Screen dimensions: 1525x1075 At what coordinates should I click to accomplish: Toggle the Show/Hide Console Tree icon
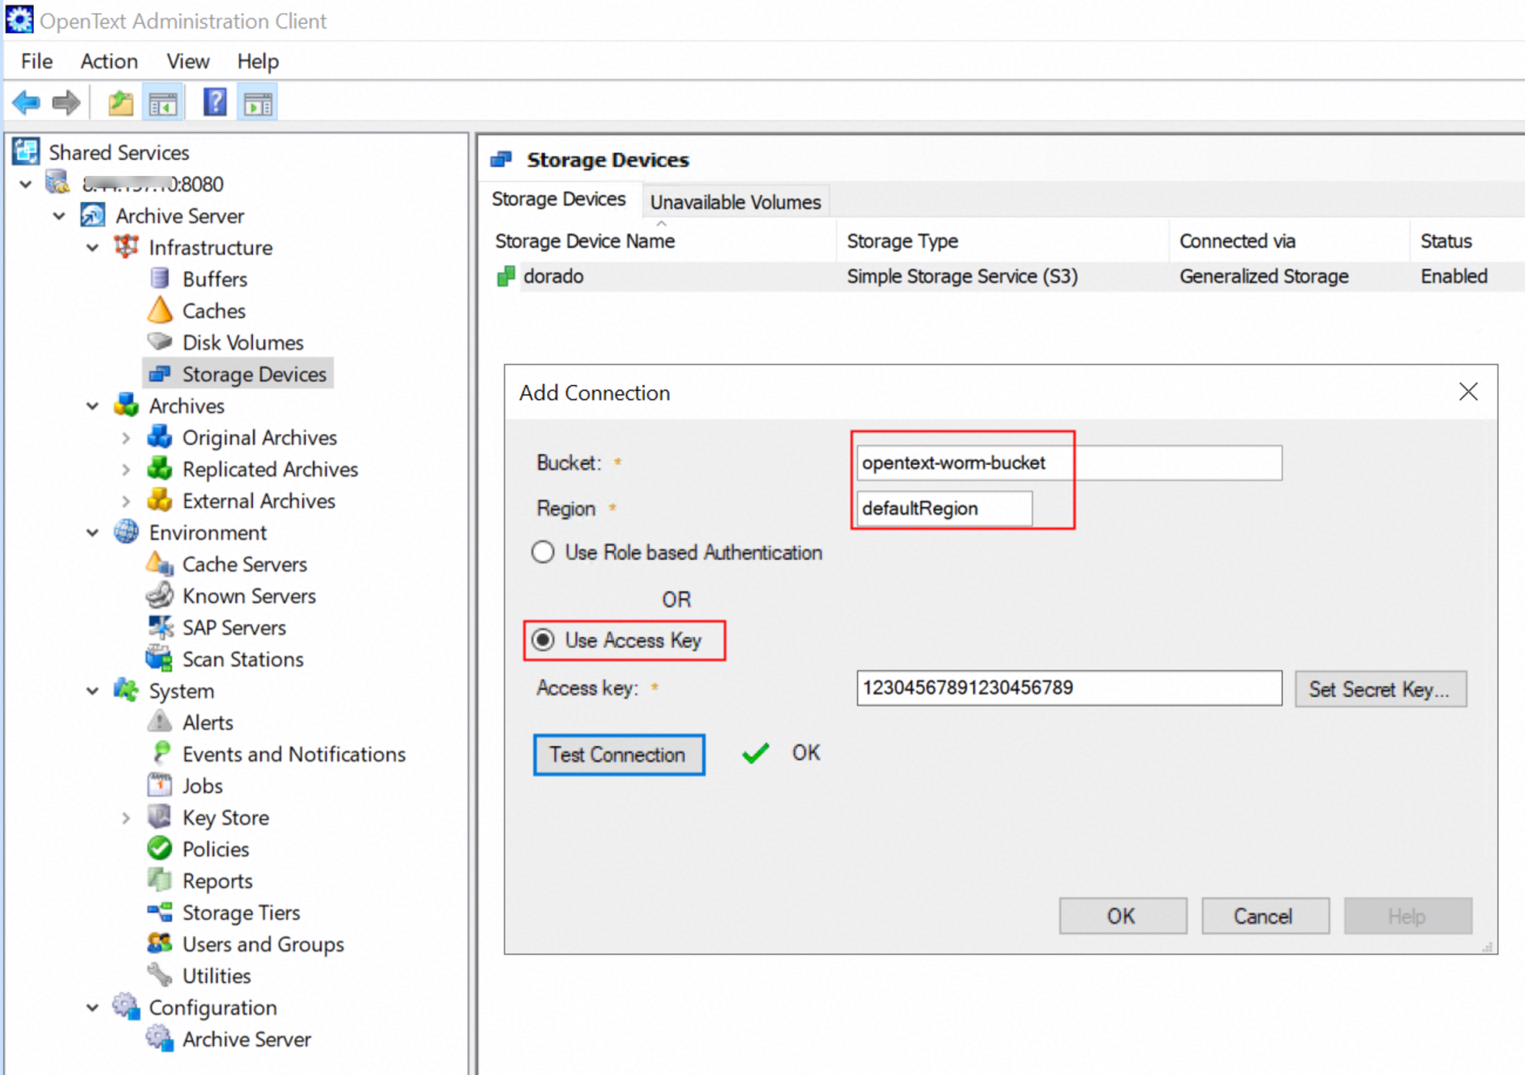163,102
